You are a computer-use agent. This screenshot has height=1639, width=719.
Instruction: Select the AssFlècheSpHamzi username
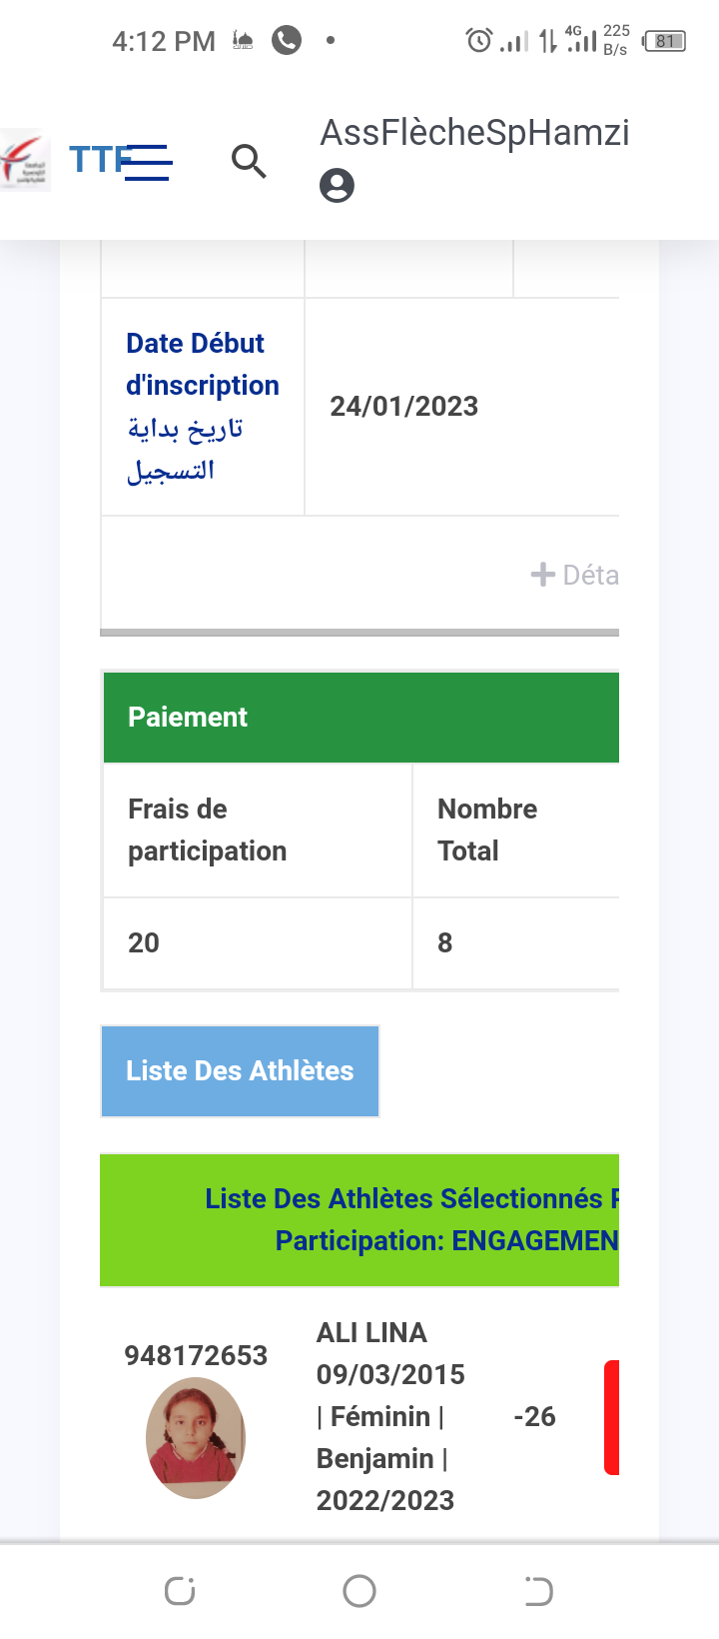point(474,133)
